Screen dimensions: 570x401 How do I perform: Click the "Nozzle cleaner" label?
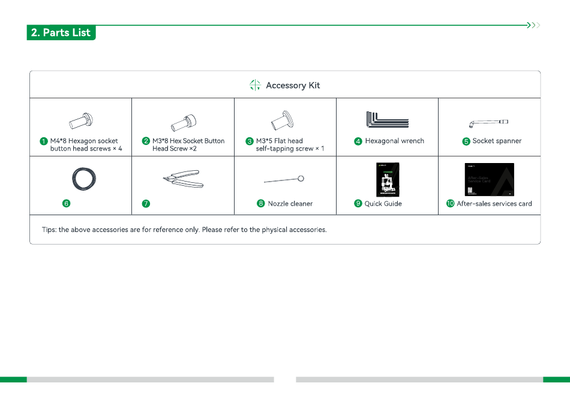(x=290, y=204)
